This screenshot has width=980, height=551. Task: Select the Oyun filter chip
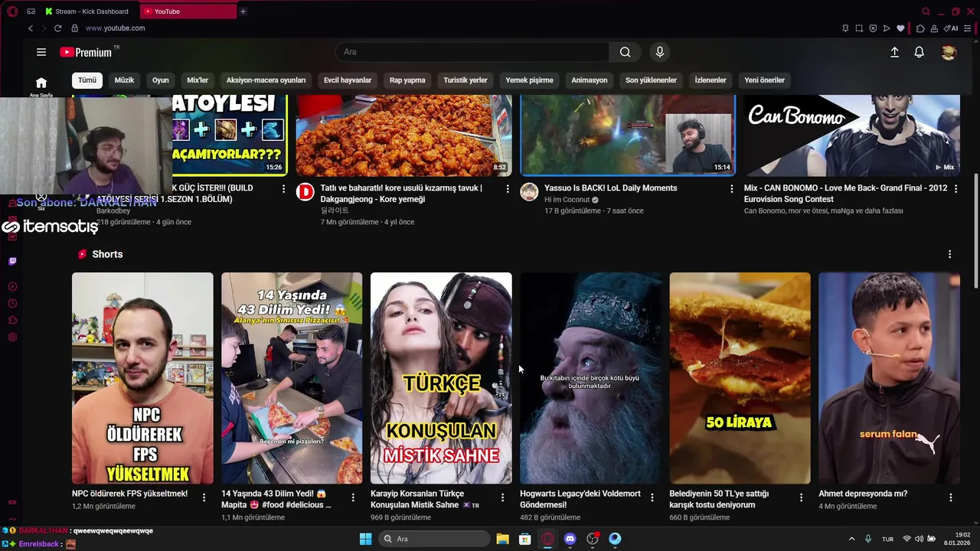pos(160,80)
